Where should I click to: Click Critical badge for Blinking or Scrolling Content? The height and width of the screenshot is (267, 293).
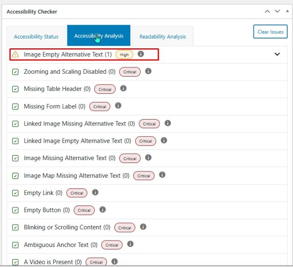tap(125, 228)
